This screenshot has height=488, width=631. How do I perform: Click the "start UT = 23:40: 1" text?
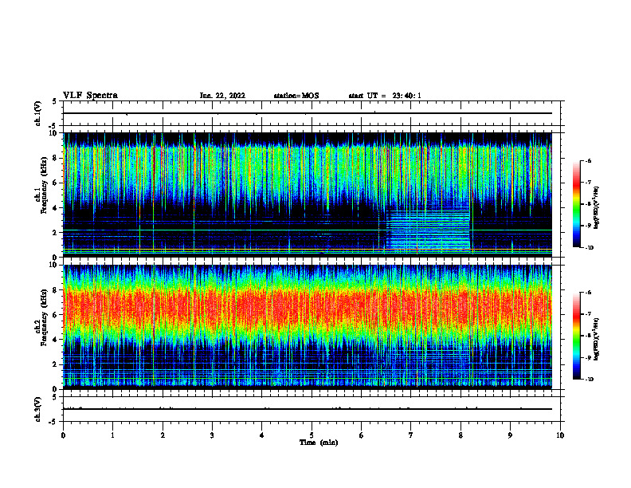(x=385, y=96)
